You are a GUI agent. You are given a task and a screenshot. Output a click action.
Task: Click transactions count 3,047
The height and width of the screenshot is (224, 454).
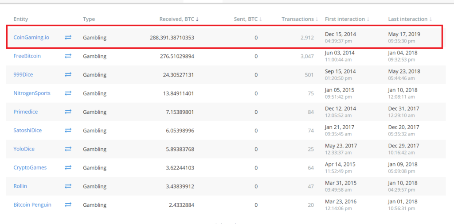(307, 56)
